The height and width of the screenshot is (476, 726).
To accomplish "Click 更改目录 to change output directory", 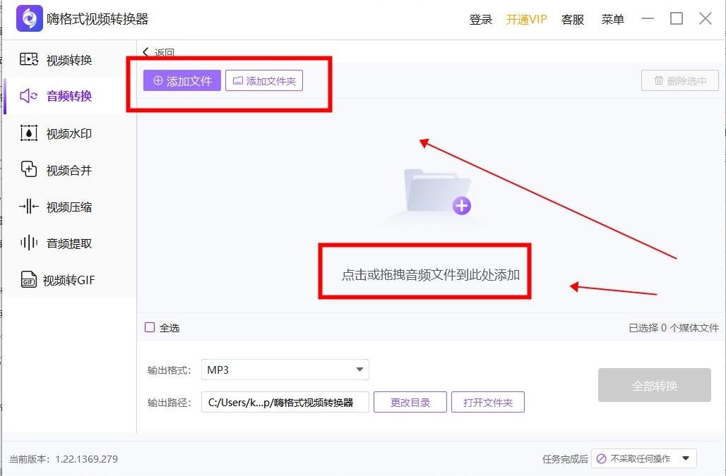I will tap(410, 402).
